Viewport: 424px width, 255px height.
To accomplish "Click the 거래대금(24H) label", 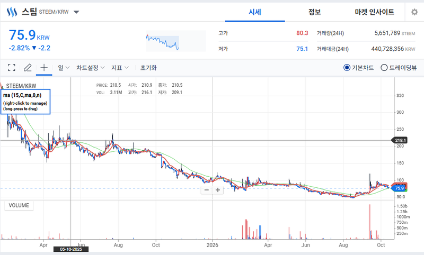I will tap(333, 49).
